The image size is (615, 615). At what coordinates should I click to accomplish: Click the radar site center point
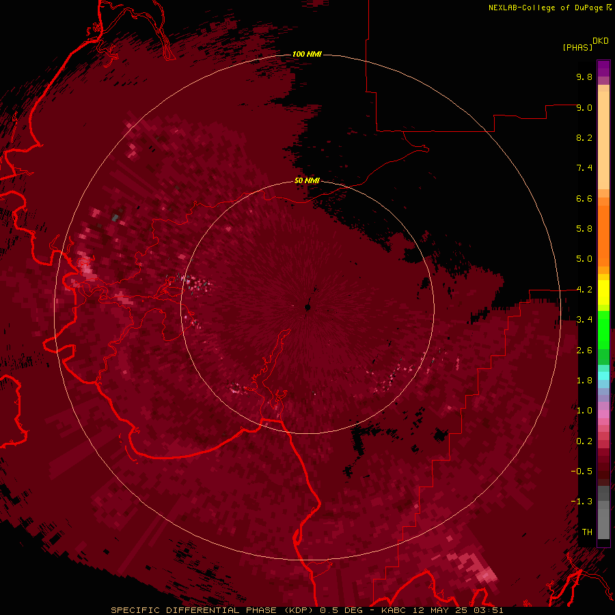pyautogui.click(x=308, y=307)
